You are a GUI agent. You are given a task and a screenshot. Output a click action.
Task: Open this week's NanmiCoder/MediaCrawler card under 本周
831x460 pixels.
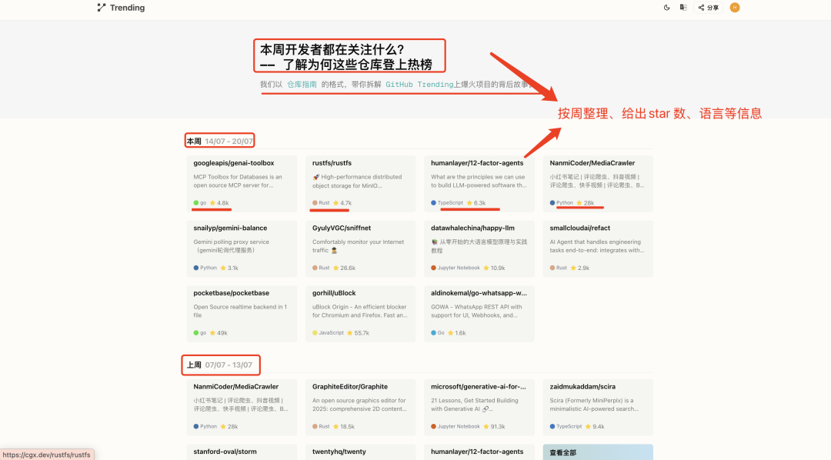(x=598, y=183)
